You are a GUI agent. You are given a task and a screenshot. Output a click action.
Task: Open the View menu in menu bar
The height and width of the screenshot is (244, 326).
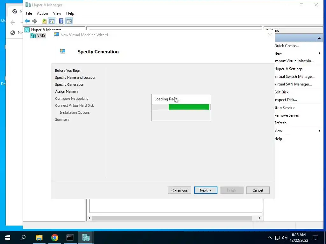click(x=57, y=13)
